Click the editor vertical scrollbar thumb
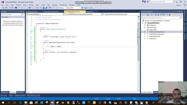187x105 pixels. (x=138, y=41)
